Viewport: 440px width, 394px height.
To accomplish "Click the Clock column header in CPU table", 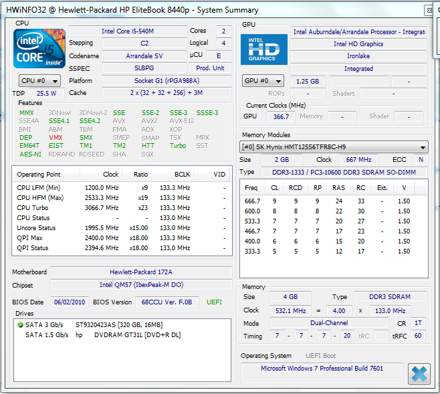I will click(101, 175).
